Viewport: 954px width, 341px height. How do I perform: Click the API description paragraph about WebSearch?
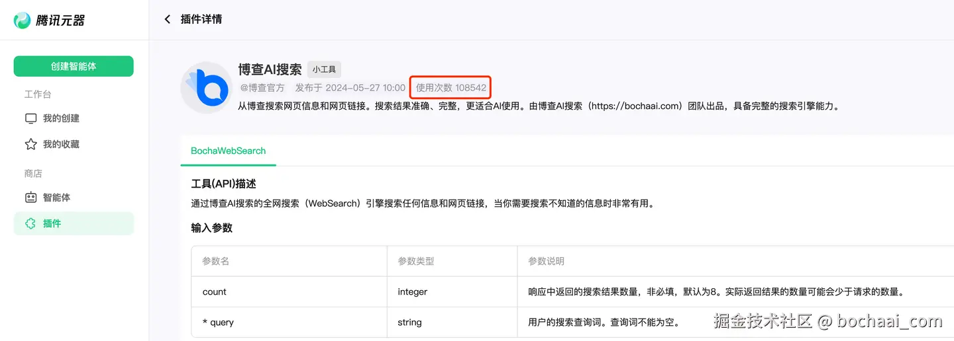click(423, 204)
